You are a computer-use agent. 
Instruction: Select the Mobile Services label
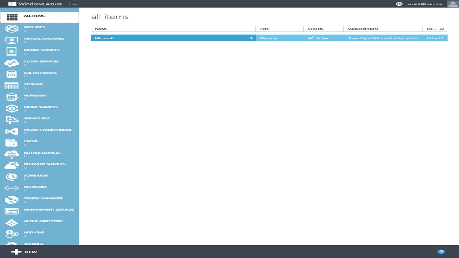[x=42, y=50]
